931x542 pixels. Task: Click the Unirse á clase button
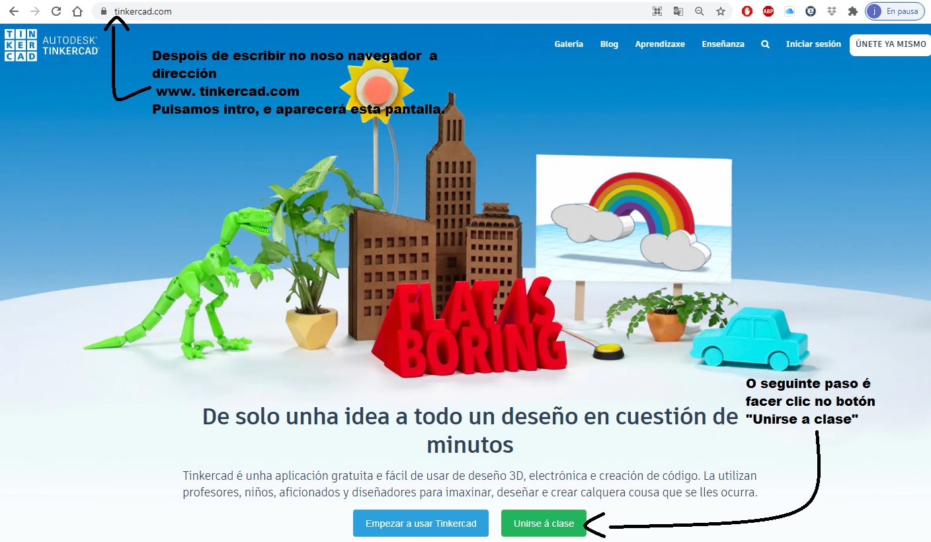click(x=544, y=523)
